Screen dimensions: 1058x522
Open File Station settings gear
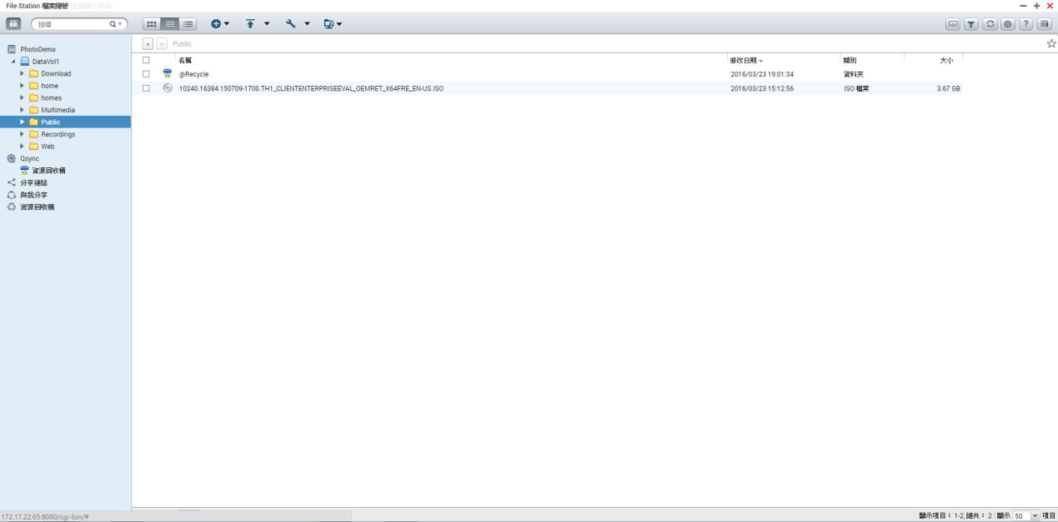point(1008,24)
